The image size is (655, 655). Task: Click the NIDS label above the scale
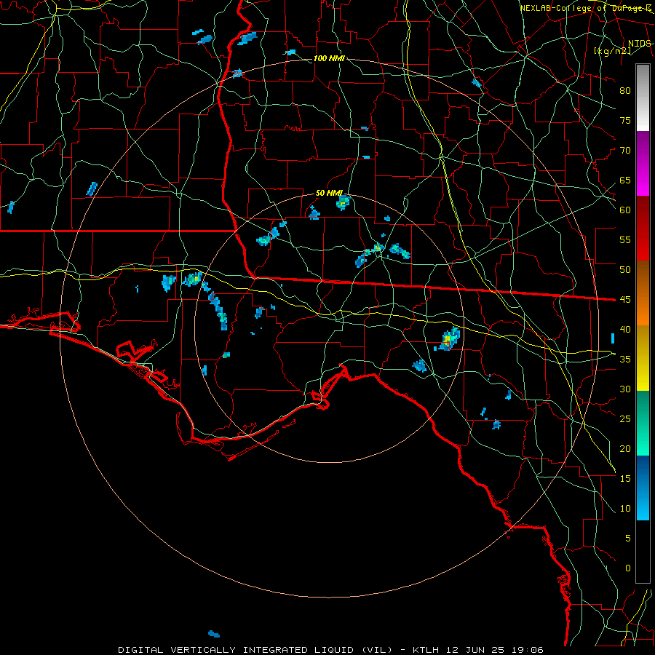coord(639,44)
